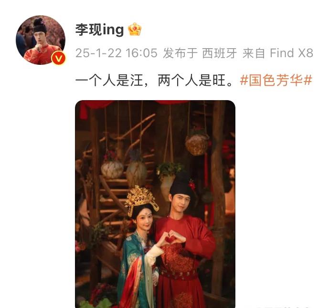
Task: Tap the gold crown VIP membership icon
Action: tap(135, 30)
